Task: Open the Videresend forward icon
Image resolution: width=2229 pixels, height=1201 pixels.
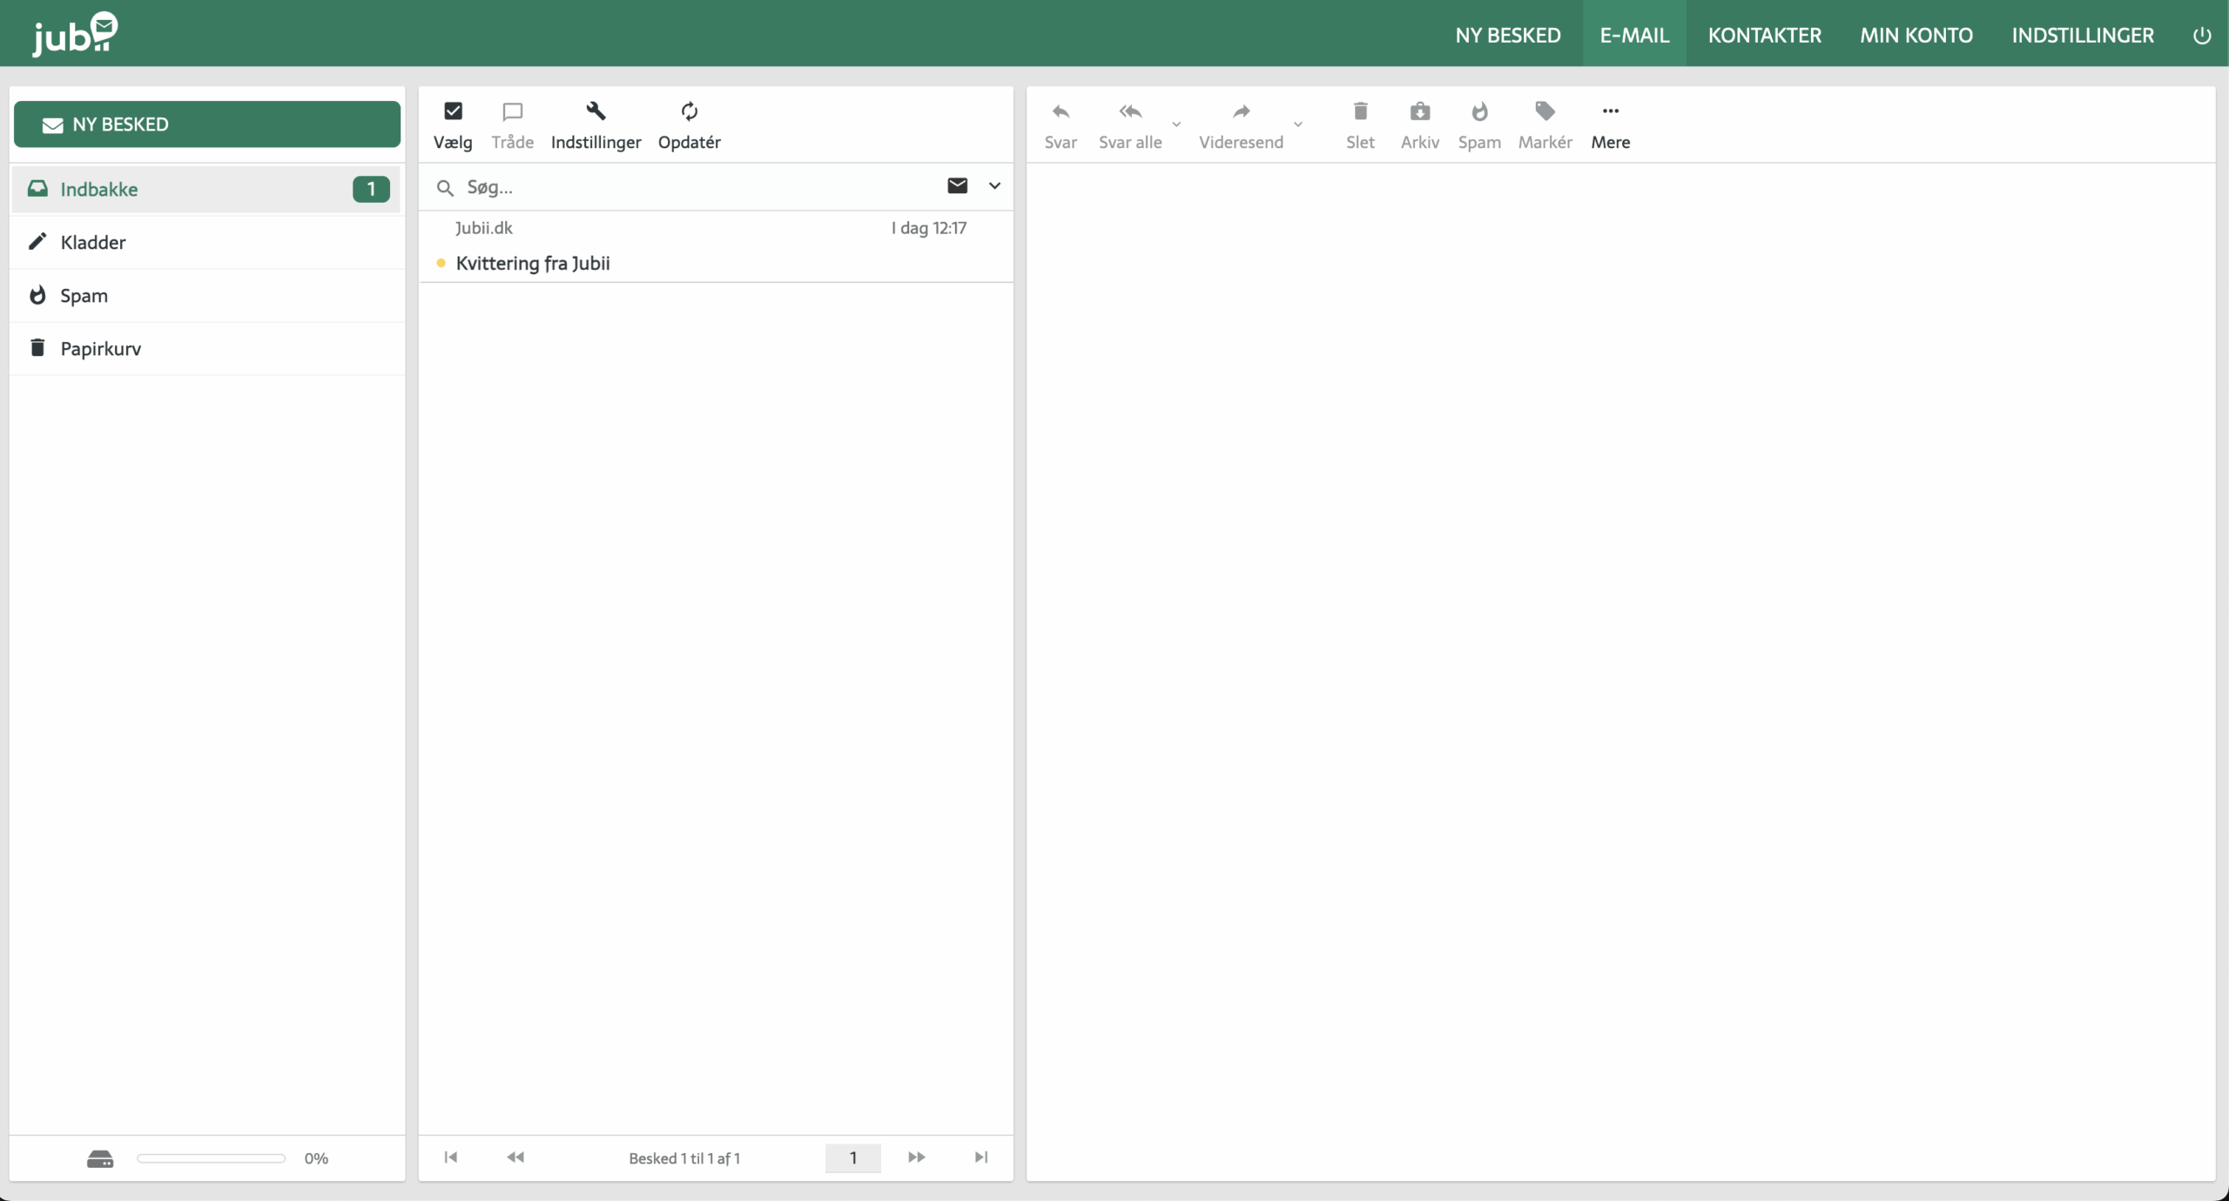Action: [x=1241, y=112]
